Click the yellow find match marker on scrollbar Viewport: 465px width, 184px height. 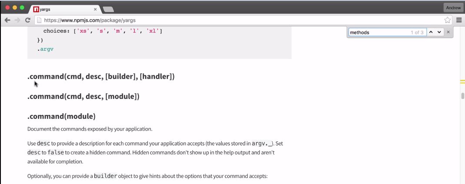462,82
